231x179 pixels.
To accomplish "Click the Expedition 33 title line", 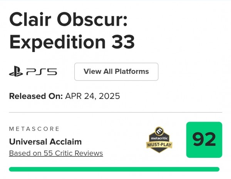I will point(72,42).
